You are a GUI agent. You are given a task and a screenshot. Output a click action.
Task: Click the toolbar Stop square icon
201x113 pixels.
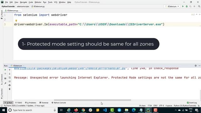[x=194, y=6]
